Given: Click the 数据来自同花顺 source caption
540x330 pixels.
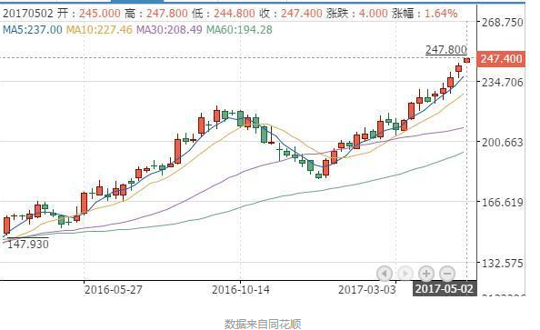Looking at the screenshot, I should (x=263, y=324).
